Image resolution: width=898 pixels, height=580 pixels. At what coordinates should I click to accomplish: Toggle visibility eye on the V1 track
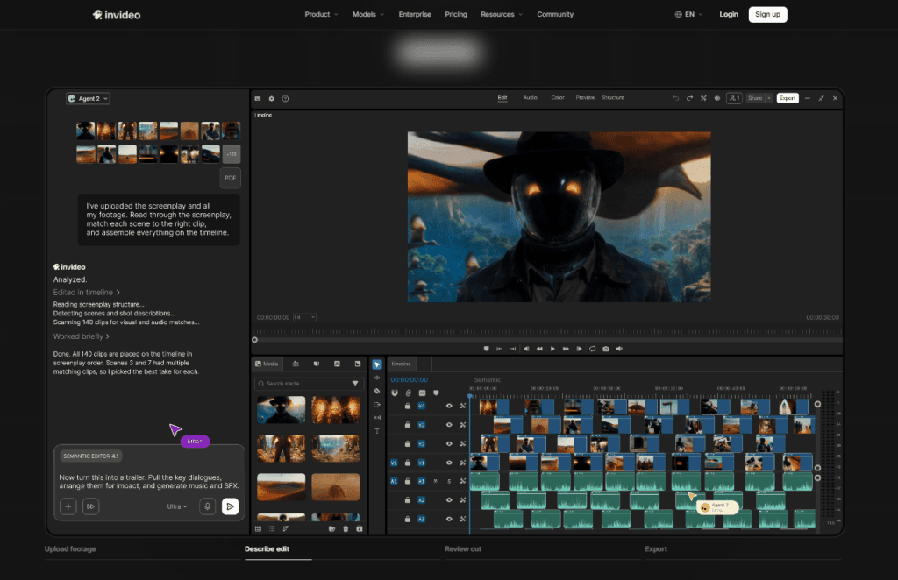click(449, 463)
